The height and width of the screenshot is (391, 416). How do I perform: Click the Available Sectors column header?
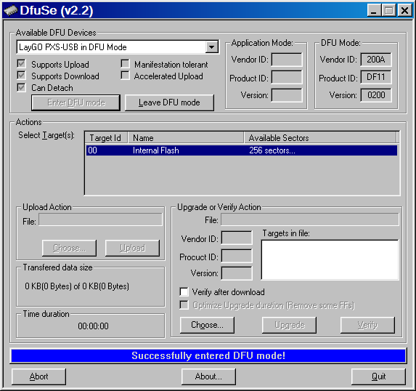click(x=320, y=138)
